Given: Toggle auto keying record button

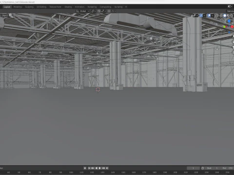Looking at the screenshot, I should pos(85,168).
